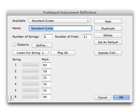Click the Duplicate button
140x112 pixels.
[x=108, y=28]
